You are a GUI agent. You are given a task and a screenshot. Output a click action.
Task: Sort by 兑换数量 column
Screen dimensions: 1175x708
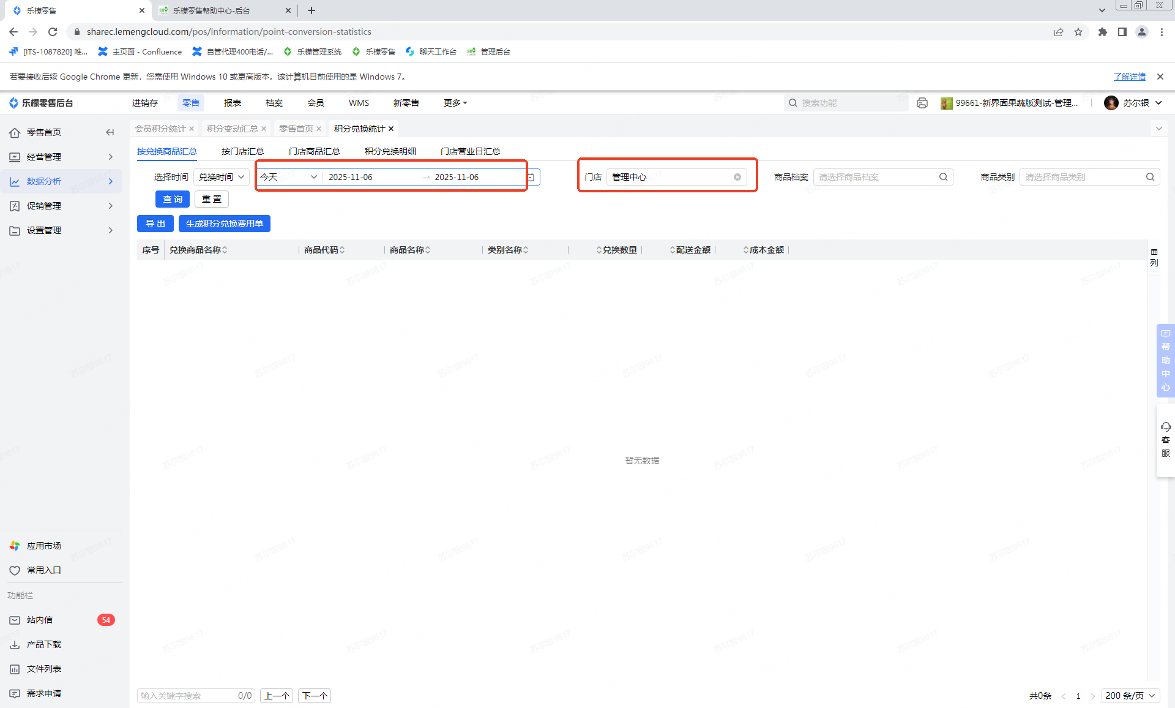click(x=617, y=250)
